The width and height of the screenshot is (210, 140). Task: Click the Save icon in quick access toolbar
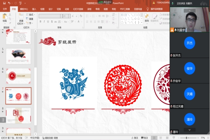[x=4, y=3]
